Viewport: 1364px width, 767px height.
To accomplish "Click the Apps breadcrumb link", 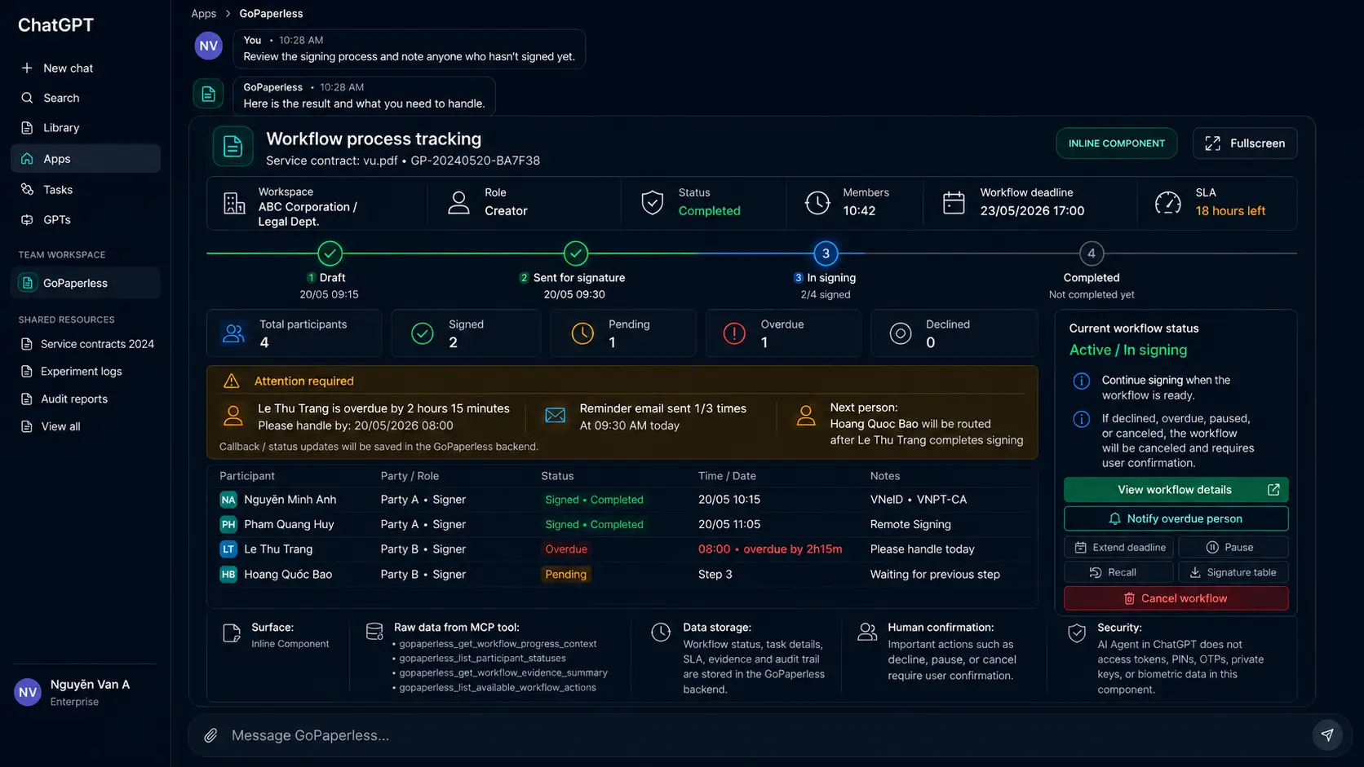I will 203,13.
